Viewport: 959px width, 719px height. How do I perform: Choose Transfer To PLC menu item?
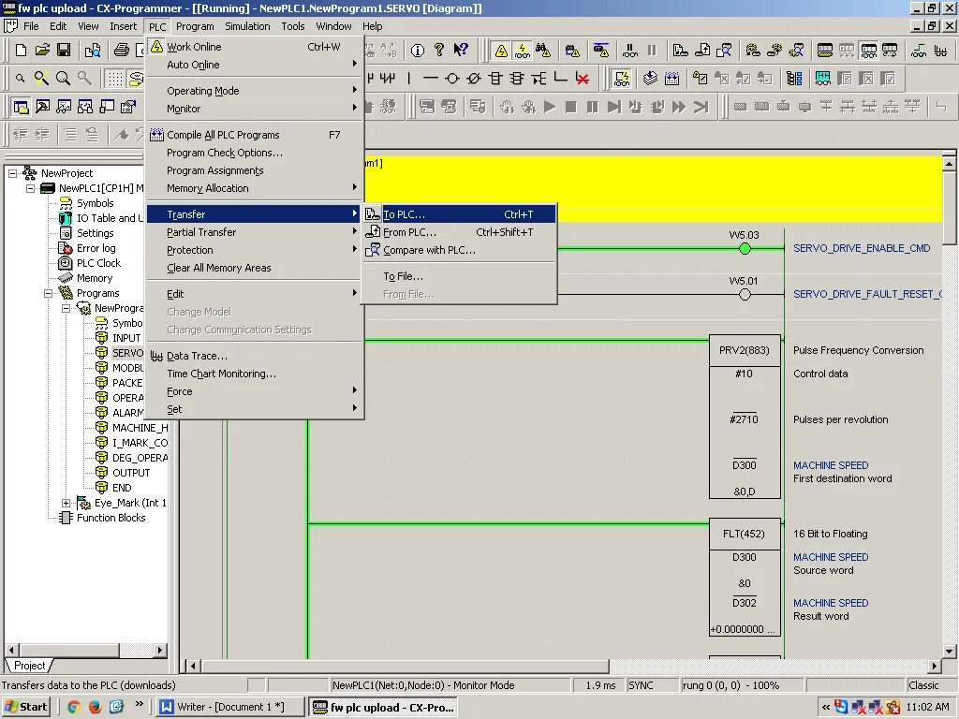(459, 214)
